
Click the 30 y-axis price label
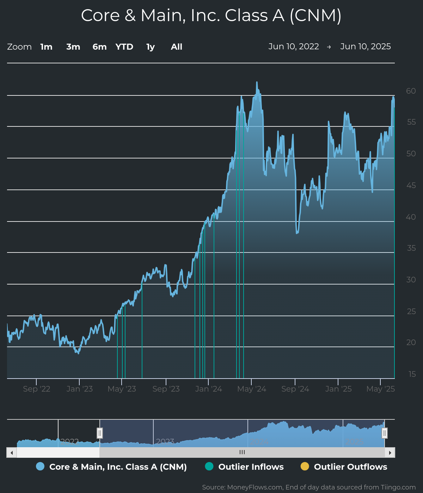point(411,280)
